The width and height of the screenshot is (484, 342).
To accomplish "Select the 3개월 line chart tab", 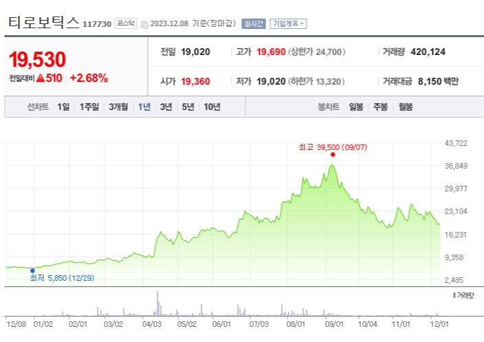I will pyautogui.click(x=118, y=107).
